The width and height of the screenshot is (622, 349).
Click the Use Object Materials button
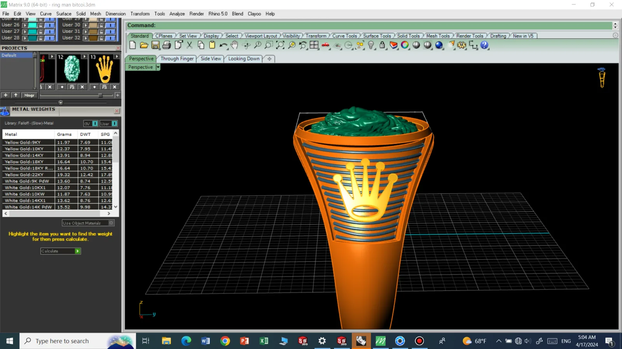[88, 223]
